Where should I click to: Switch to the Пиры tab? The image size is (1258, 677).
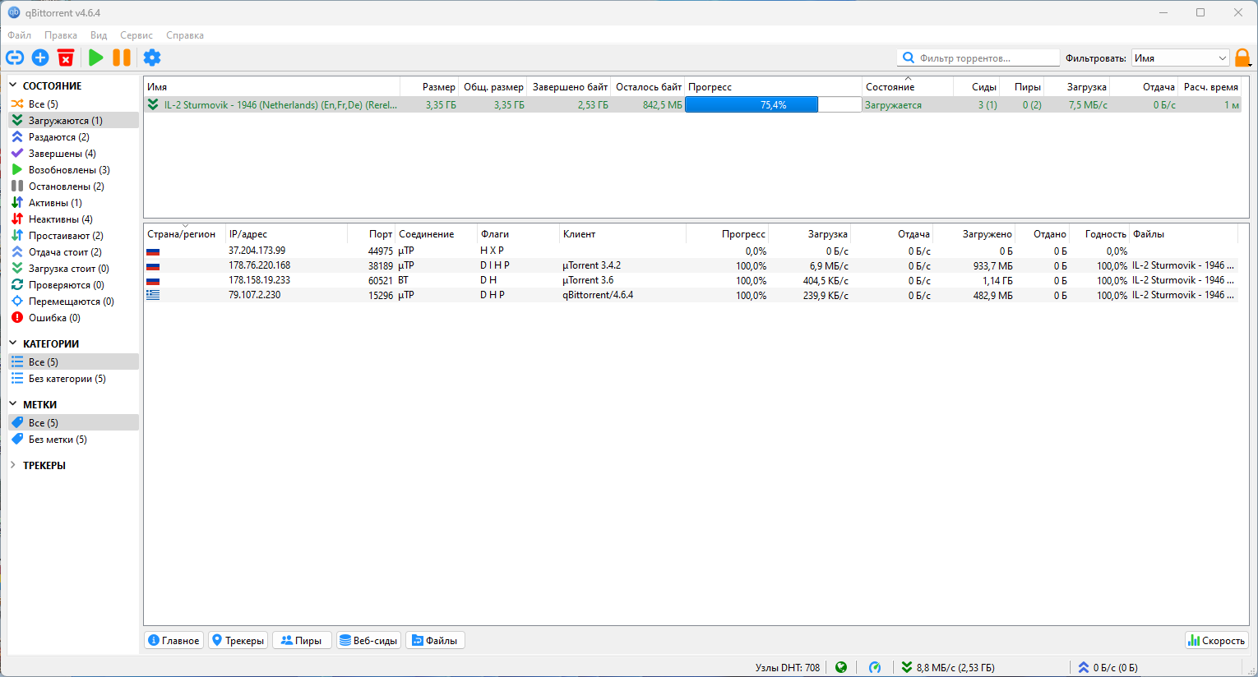click(302, 640)
